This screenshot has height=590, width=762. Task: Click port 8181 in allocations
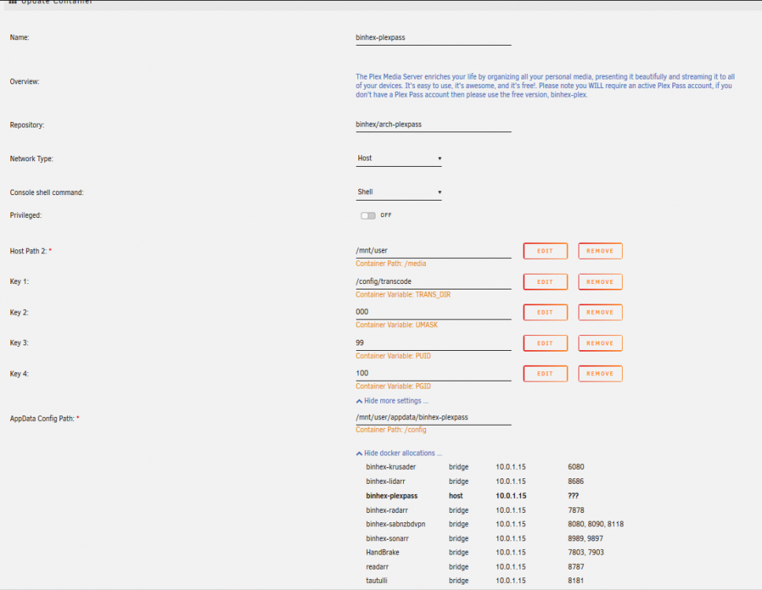point(576,581)
